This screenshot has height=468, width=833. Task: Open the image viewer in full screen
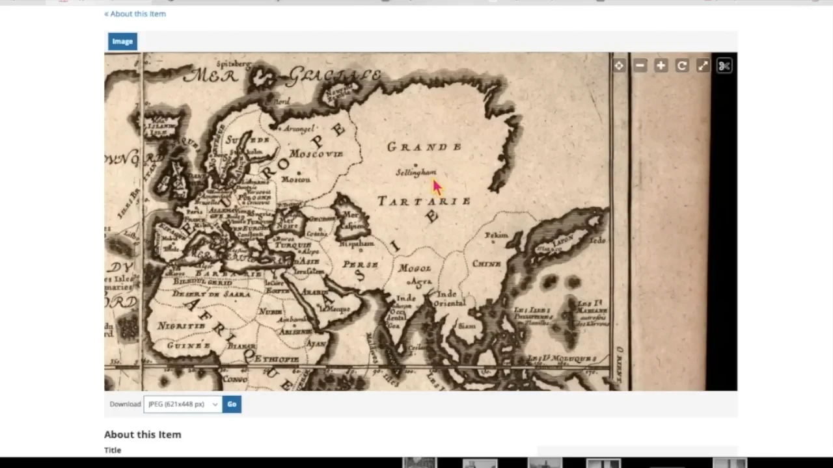pos(703,66)
